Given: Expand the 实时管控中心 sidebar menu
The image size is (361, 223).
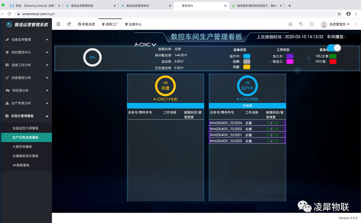Looking at the screenshot, I should 26,52.
